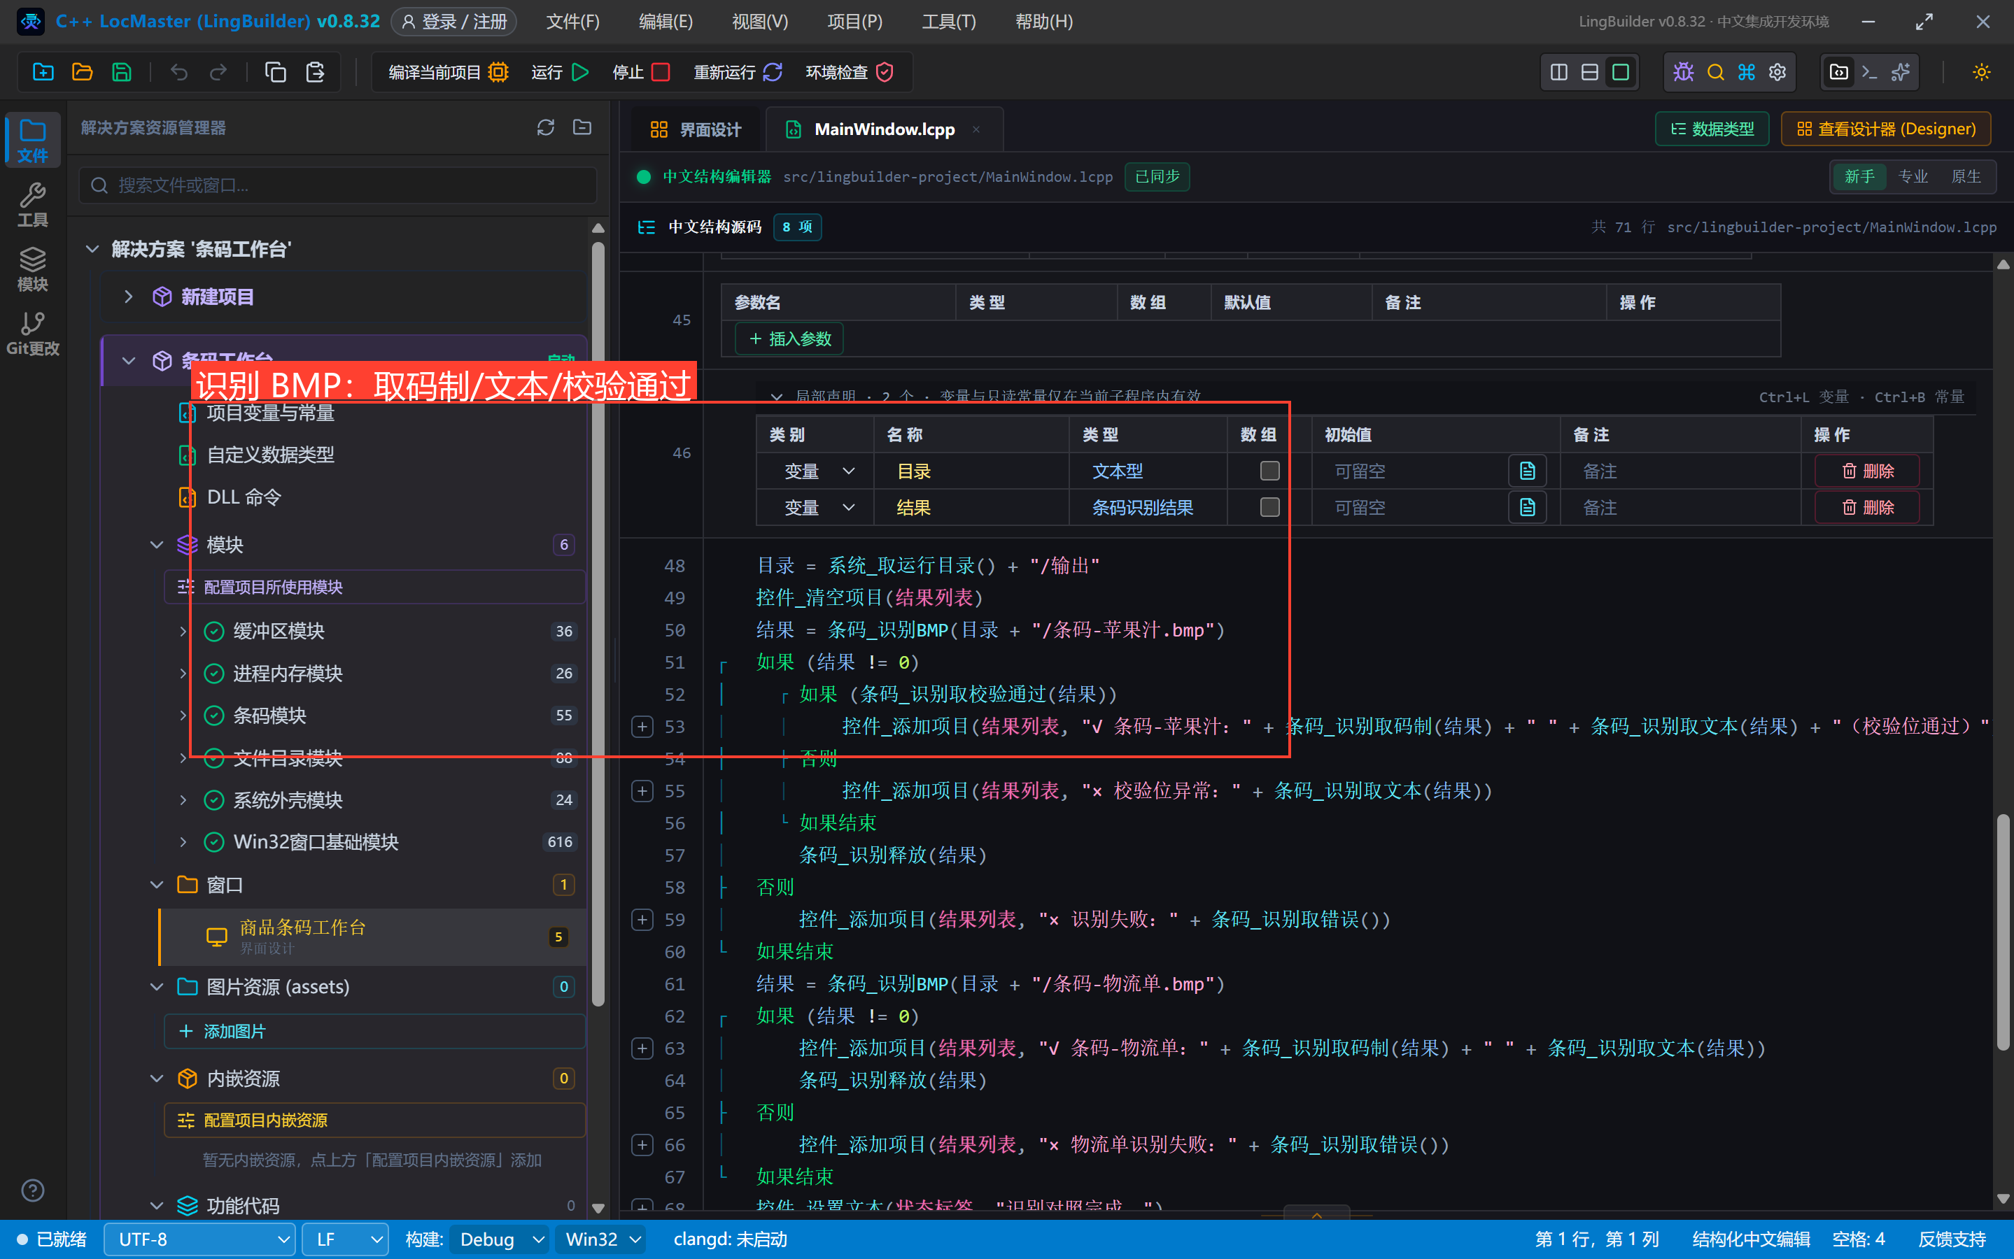
Task: Open the help question-mark icon
Action: coord(32,1190)
